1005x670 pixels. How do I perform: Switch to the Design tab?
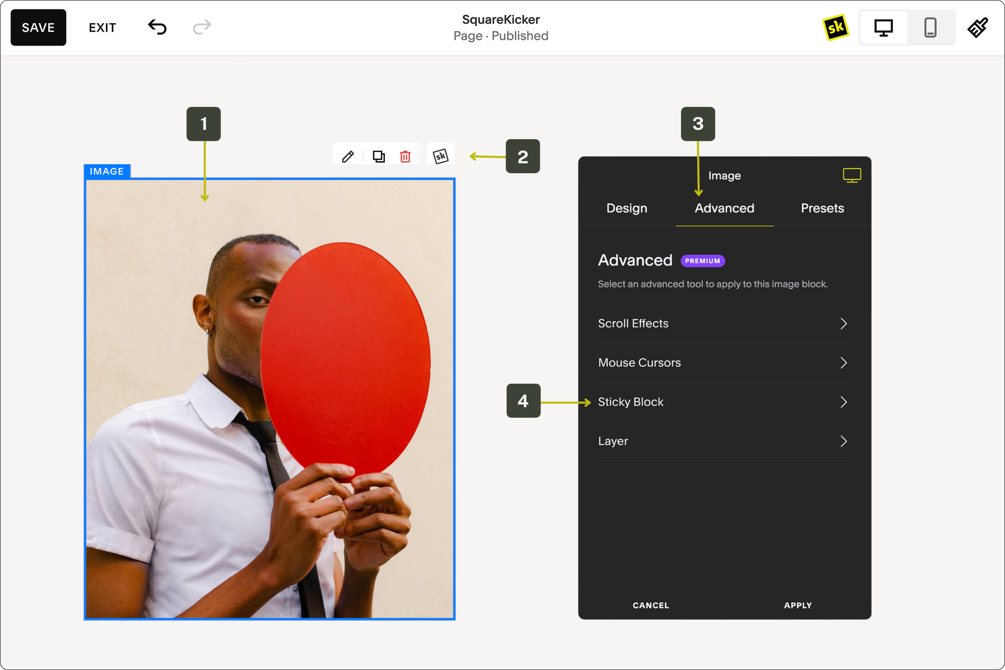coord(628,208)
